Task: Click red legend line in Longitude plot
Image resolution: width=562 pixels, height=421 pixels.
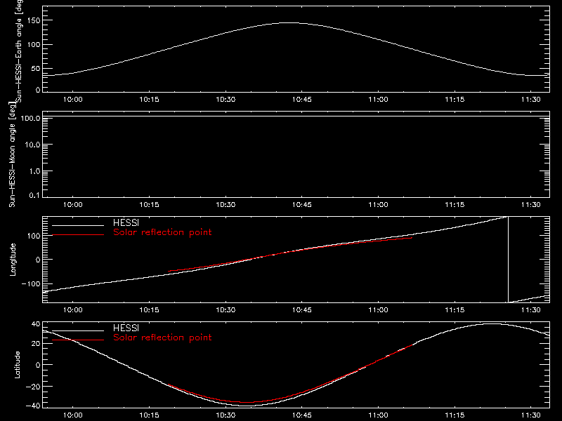Action: click(x=78, y=235)
